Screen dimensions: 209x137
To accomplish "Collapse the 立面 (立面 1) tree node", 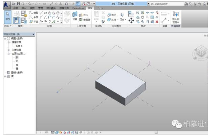I will (x=9, y=54).
